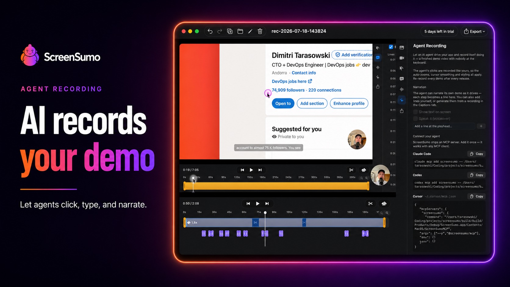Click the 220 connections link
The height and width of the screenshot is (287, 510).
pyautogui.click(x=325, y=90)
